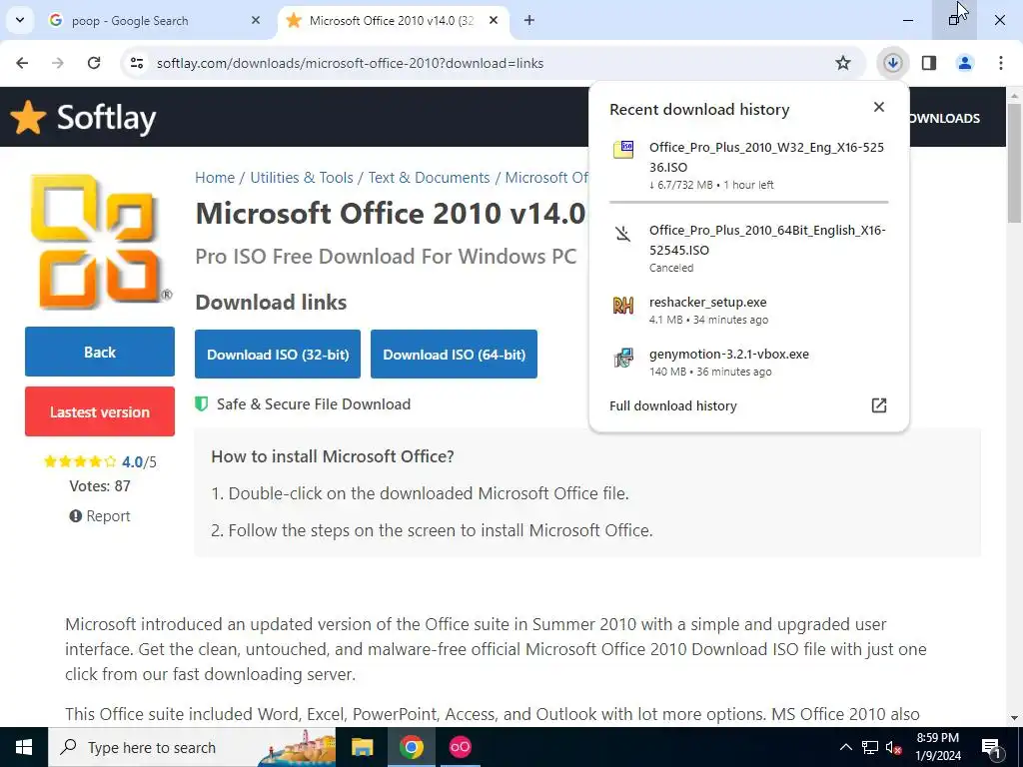The image size is (1023, 767).
Task: Open File Explorer from the taskbar
Action: click(362, 747)
